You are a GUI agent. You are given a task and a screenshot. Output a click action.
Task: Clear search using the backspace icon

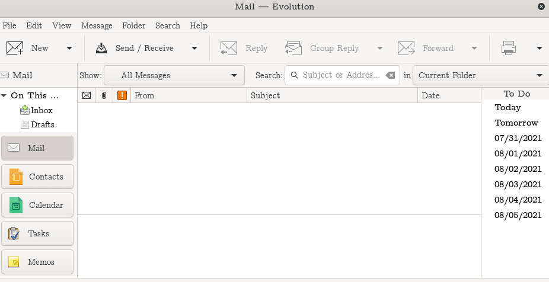390,75
